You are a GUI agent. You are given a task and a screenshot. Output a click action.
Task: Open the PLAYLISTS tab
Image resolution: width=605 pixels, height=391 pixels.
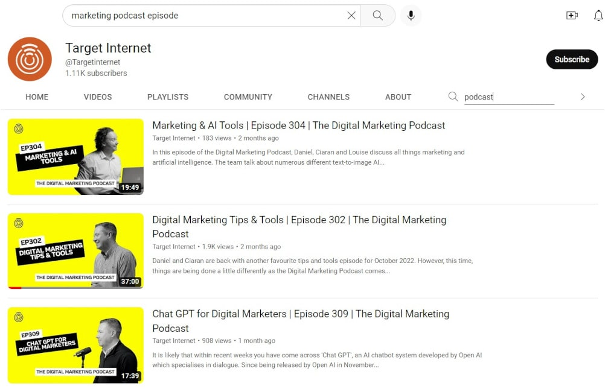pos(168,97)
